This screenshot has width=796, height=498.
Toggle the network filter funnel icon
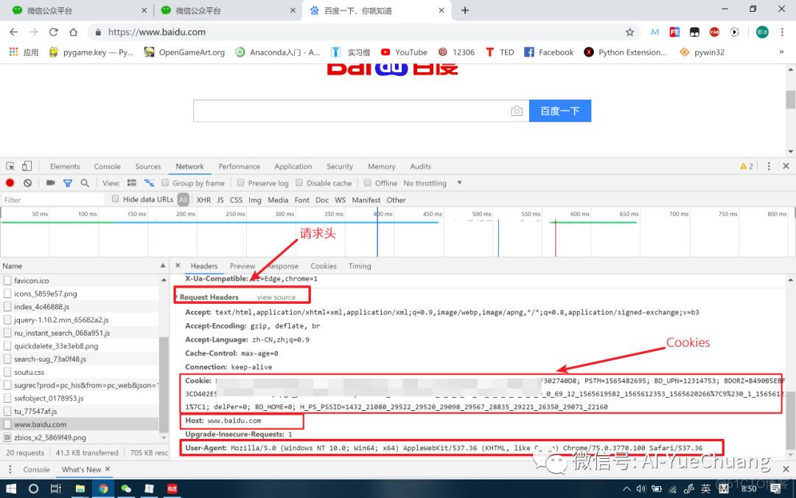pos(68,183)
